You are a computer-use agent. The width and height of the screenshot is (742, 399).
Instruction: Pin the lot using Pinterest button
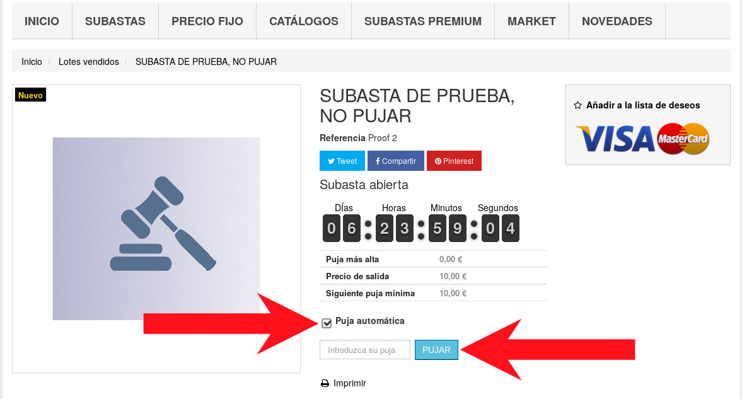coord(454,161)
